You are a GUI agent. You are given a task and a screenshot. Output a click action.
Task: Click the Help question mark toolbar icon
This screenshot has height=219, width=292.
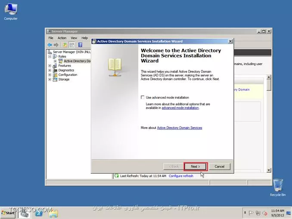[x=80, y=45]
